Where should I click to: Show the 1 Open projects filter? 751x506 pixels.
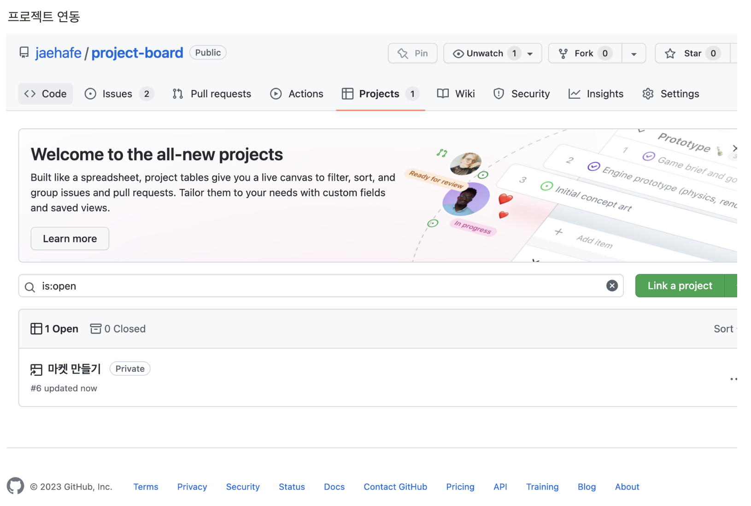(x=54, y=329)
